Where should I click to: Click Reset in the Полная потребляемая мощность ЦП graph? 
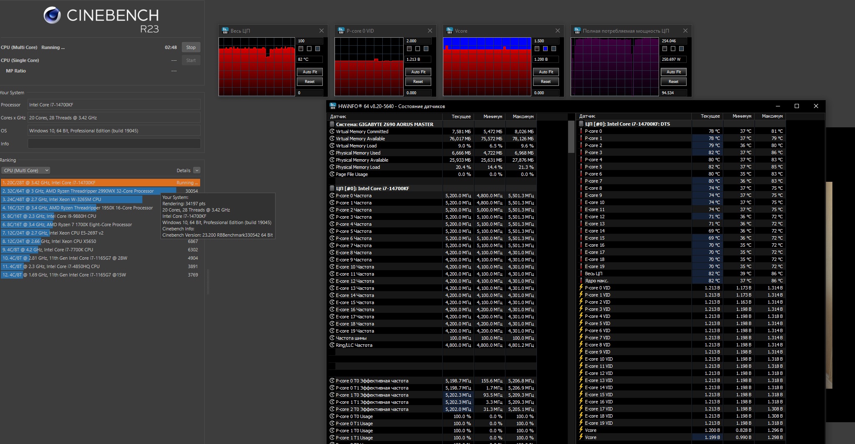(x=674, y=82)
